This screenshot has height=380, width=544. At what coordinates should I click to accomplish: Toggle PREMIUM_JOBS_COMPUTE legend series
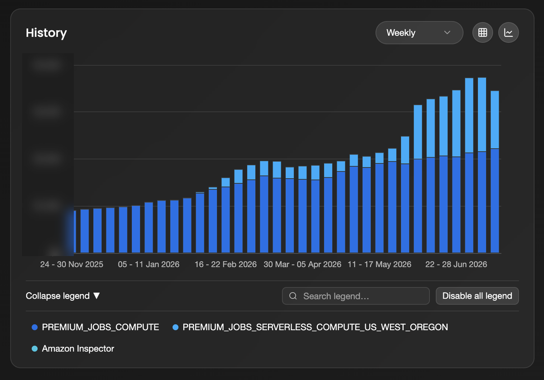[x=101, y=327]
